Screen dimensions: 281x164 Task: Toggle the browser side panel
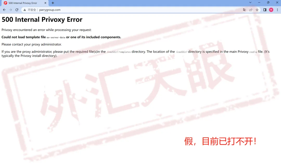[265, 10]
